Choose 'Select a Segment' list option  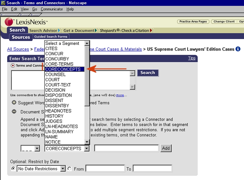[65, 43]
